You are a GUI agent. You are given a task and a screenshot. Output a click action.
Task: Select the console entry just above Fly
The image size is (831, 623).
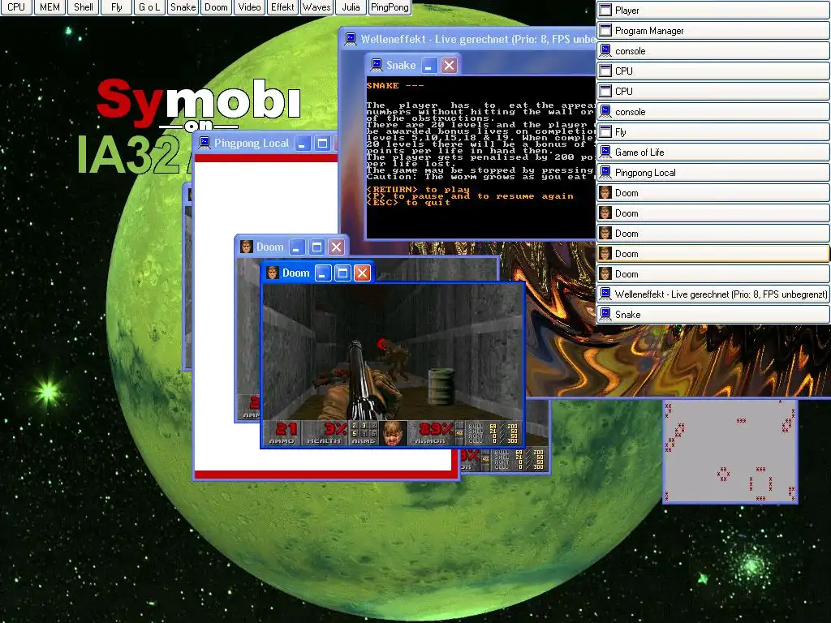pos(713,112)
